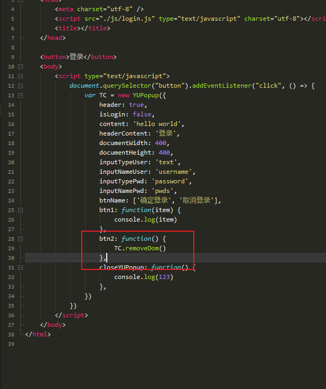Click the btn1 property name
The height and width of the screenshot is (389, 326).
pyautogui.click(x=107, y=210)
